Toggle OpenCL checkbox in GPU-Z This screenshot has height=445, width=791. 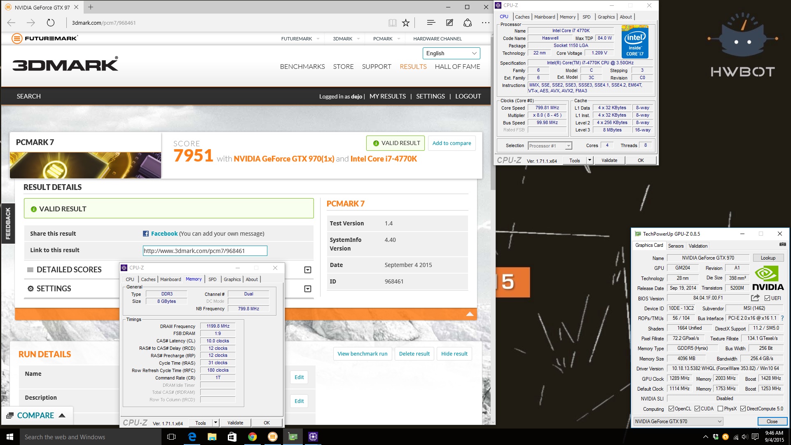point(671,409)
